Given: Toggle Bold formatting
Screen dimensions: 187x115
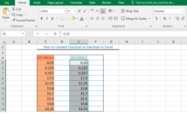Looking at the screenshot, I should click(41, 18).
